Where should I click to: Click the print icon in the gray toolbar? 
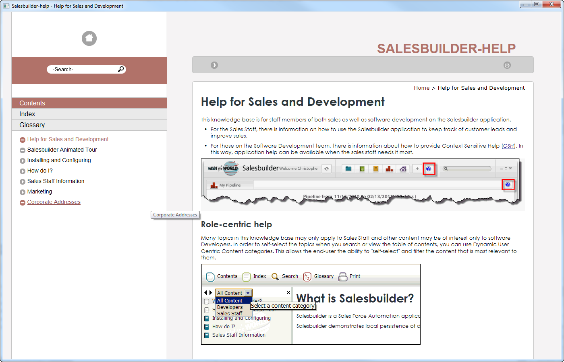point(507,65)
